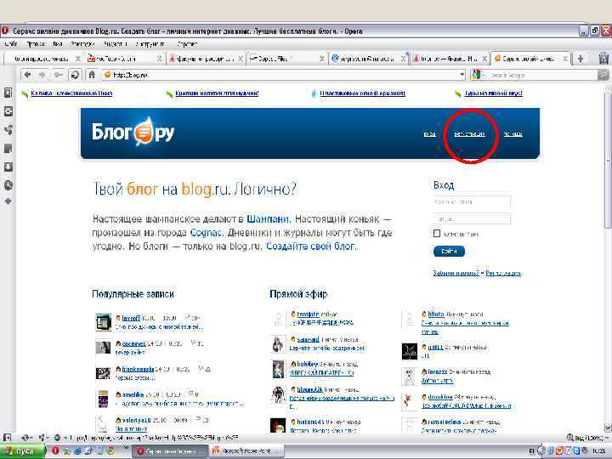Tick the remember-me checkbox under Вход
The image size is (612, 459).
coord(437,234)
